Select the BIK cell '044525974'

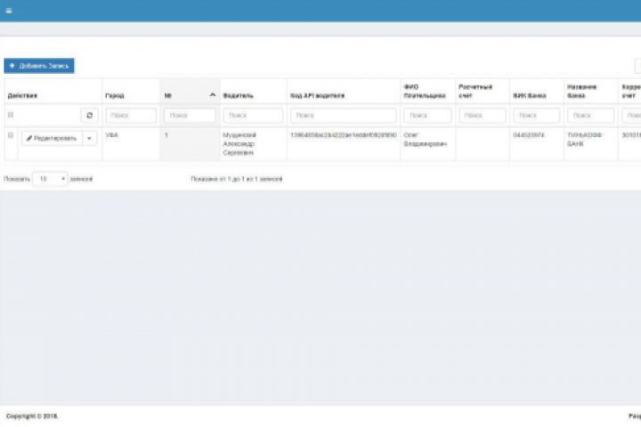[537, 144]
